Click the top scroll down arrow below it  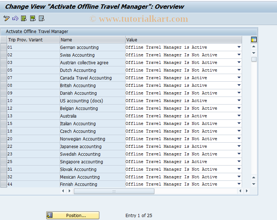coord(254,53)
